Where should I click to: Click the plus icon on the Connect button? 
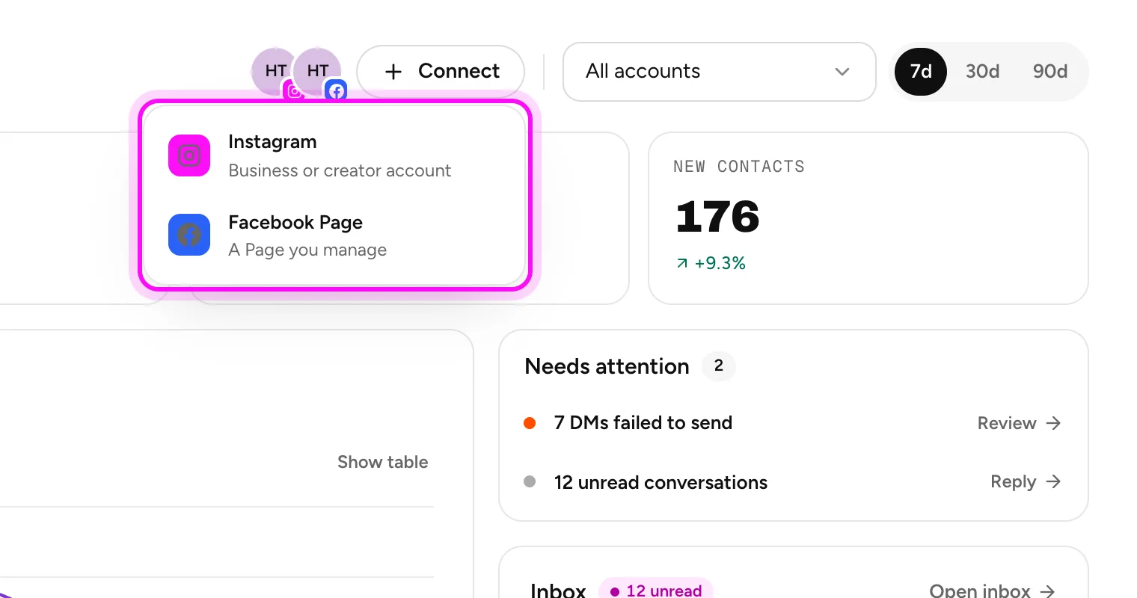393,72
